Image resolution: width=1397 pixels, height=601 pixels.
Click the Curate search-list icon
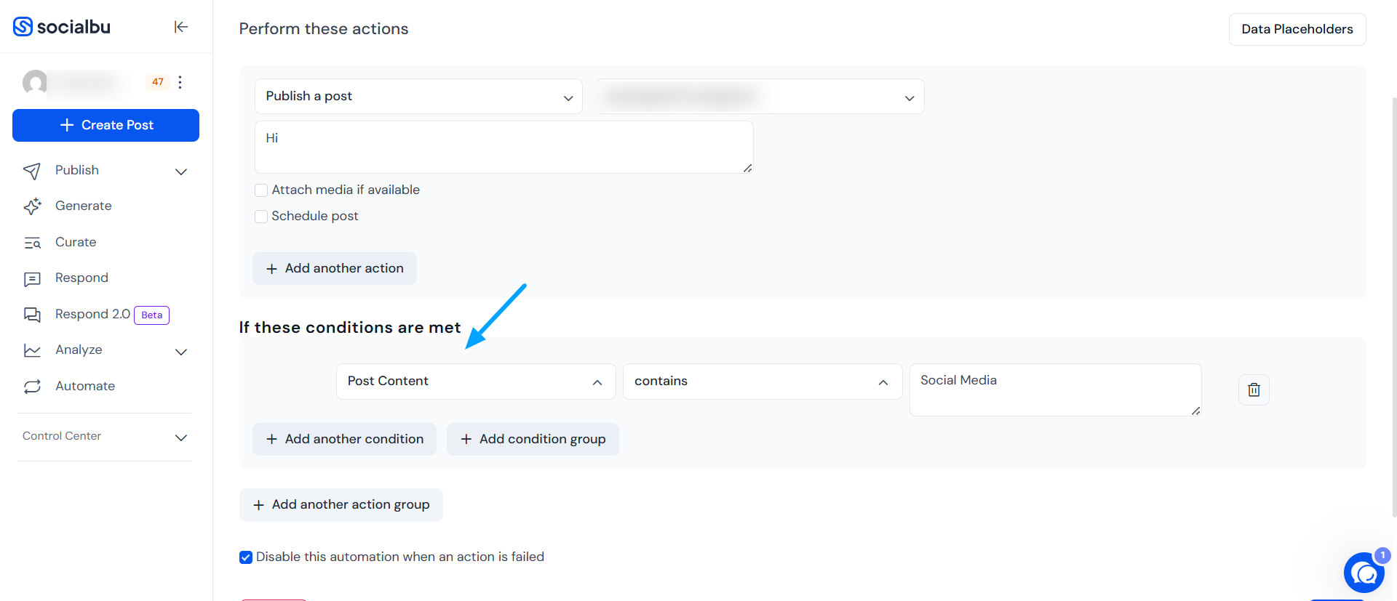[32, 243]
